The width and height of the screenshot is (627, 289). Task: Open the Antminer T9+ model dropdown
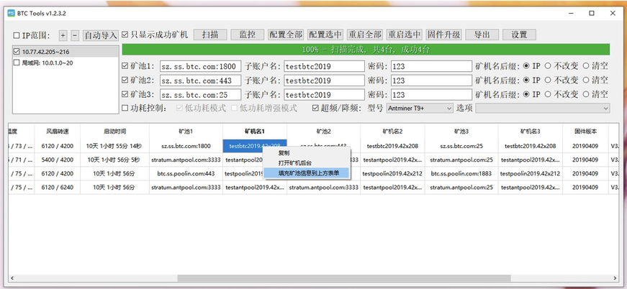click(420, 108)
